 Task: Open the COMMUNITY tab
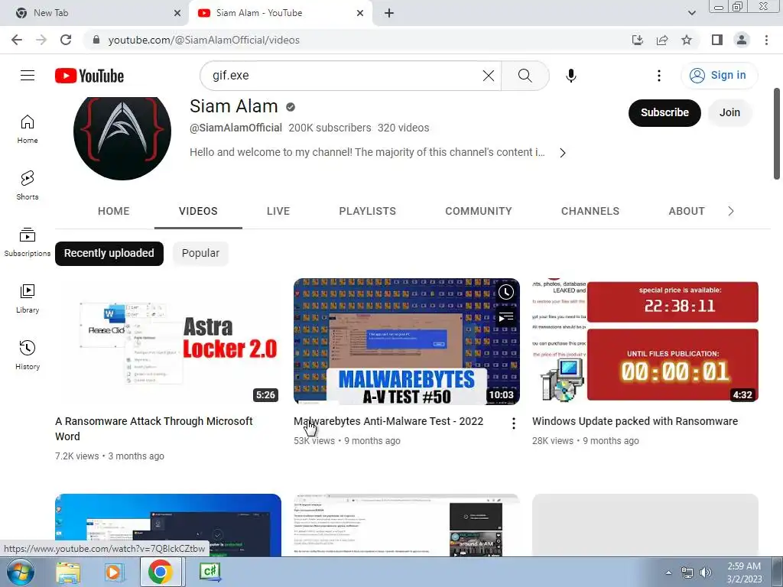(x=479, y=211)
